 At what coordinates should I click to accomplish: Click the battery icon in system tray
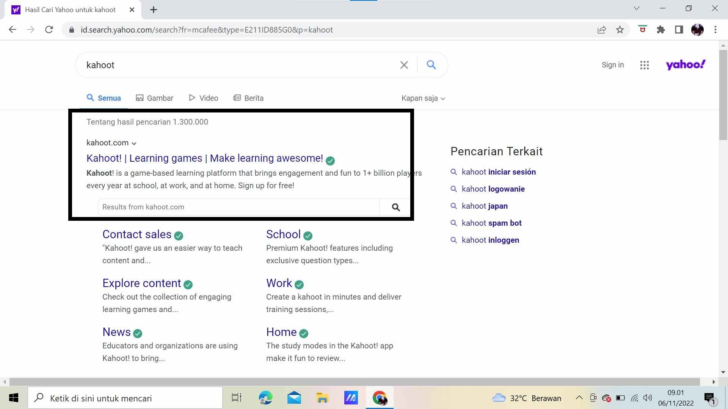(x=620, y=398)
